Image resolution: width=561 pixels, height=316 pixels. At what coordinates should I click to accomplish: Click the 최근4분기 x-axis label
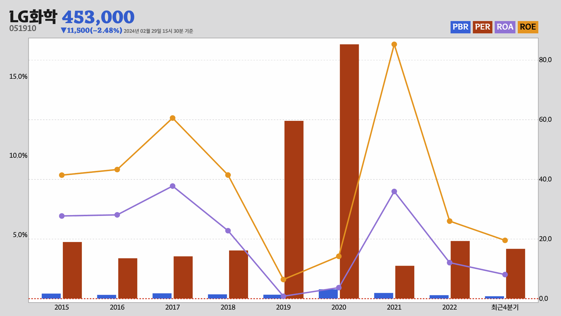click(x=505, y=307)
